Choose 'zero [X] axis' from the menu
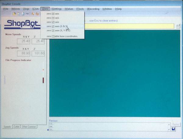 [x=63, y=14]
